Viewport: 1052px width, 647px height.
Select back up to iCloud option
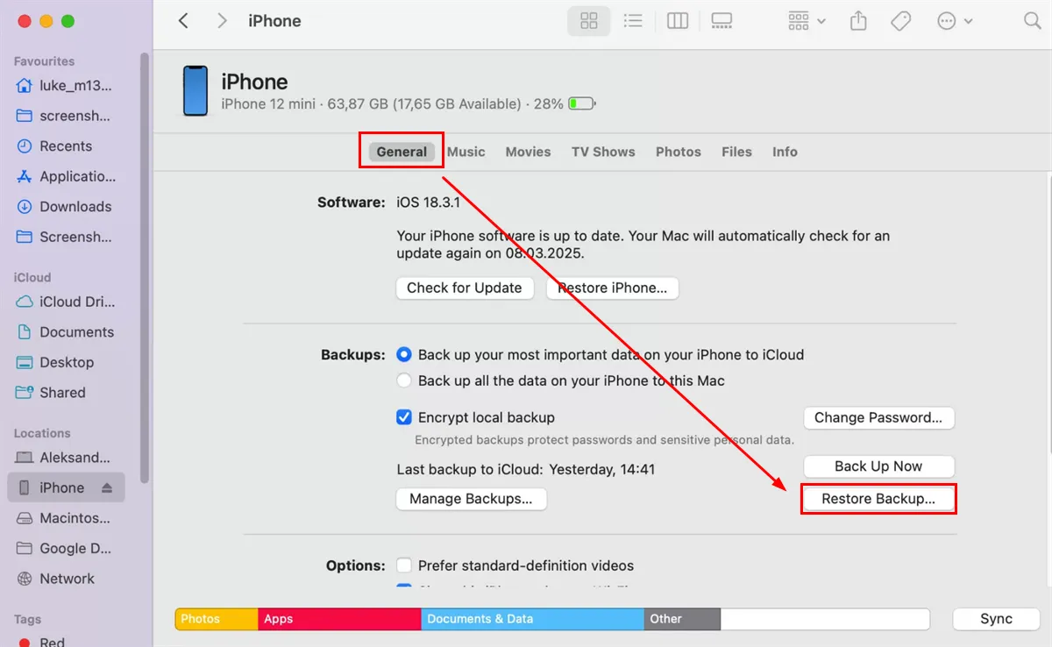pyautogui.click(x=404, y=355)
